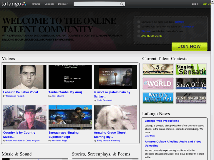Viewport: 214px width, 160px height.
Task: Read the Lafango Web Productions news
Action: (x=162, y=121)
